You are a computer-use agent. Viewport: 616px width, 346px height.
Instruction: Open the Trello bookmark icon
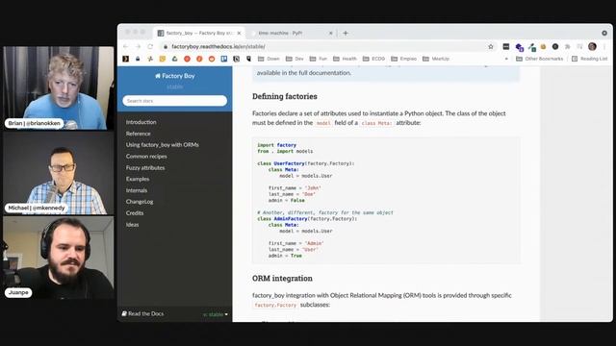[224, 59]
